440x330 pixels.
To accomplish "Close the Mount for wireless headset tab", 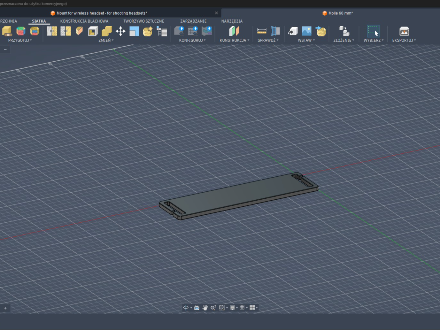I will click(x=216, y=13).
